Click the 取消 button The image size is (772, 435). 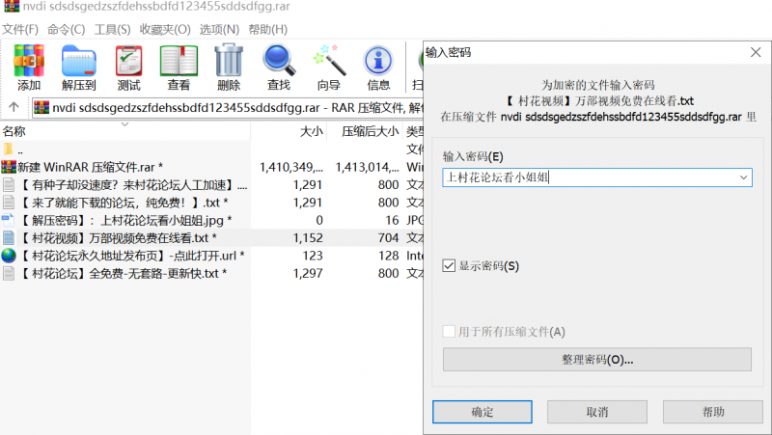tap(597, 412)
